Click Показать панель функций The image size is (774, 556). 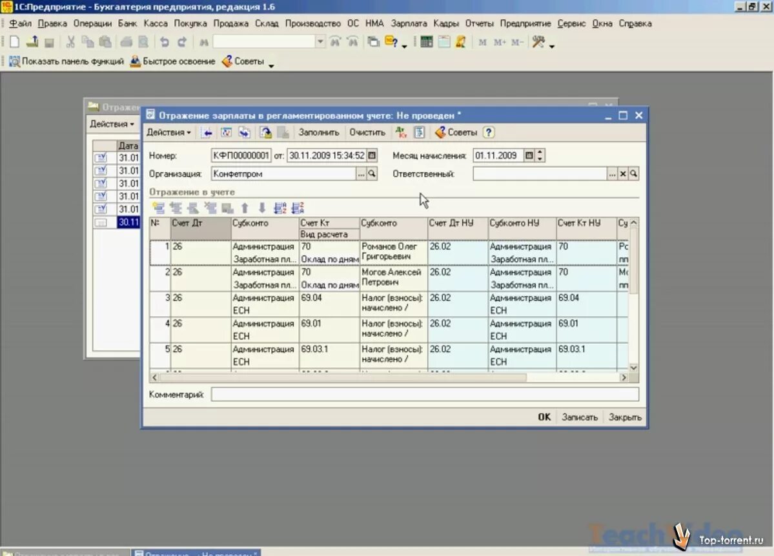point(66,62)
